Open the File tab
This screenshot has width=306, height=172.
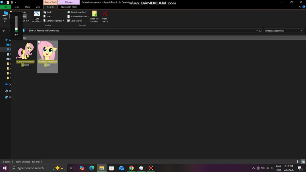click(x=5, y=7)
